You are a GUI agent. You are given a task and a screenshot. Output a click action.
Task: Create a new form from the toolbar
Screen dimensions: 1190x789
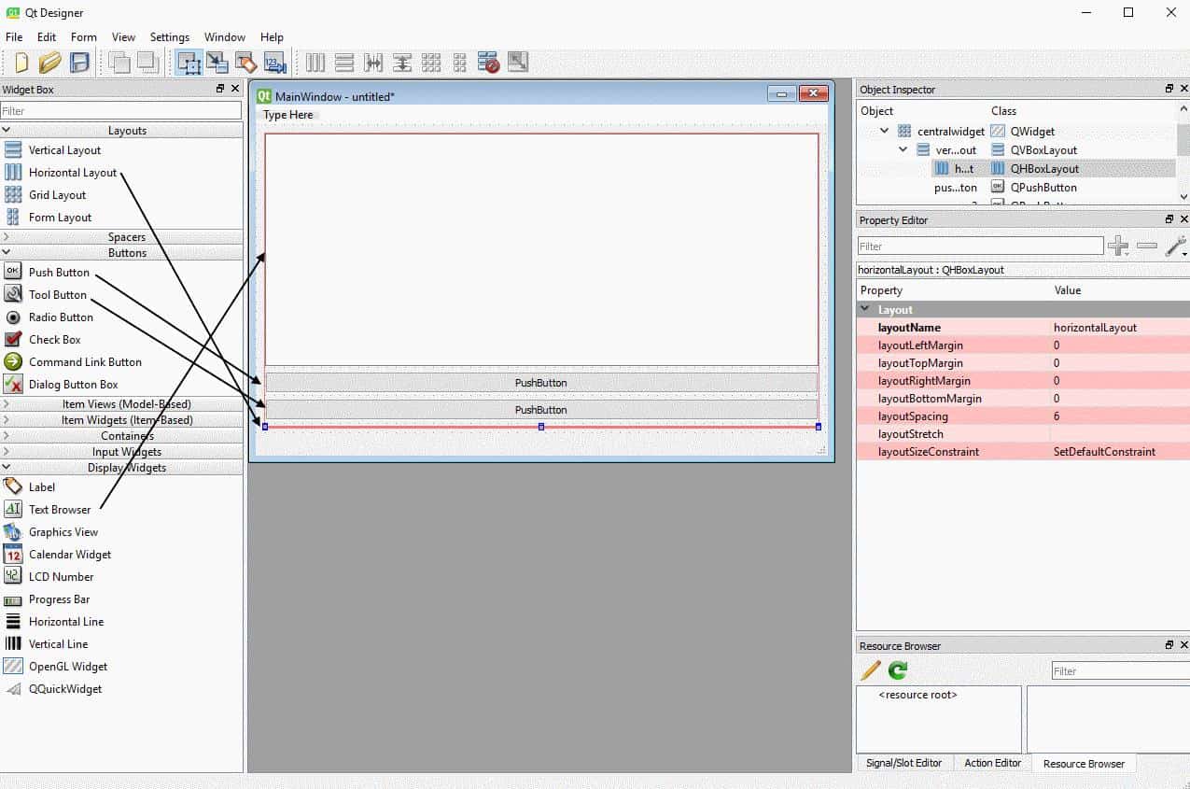coord(21,63)
